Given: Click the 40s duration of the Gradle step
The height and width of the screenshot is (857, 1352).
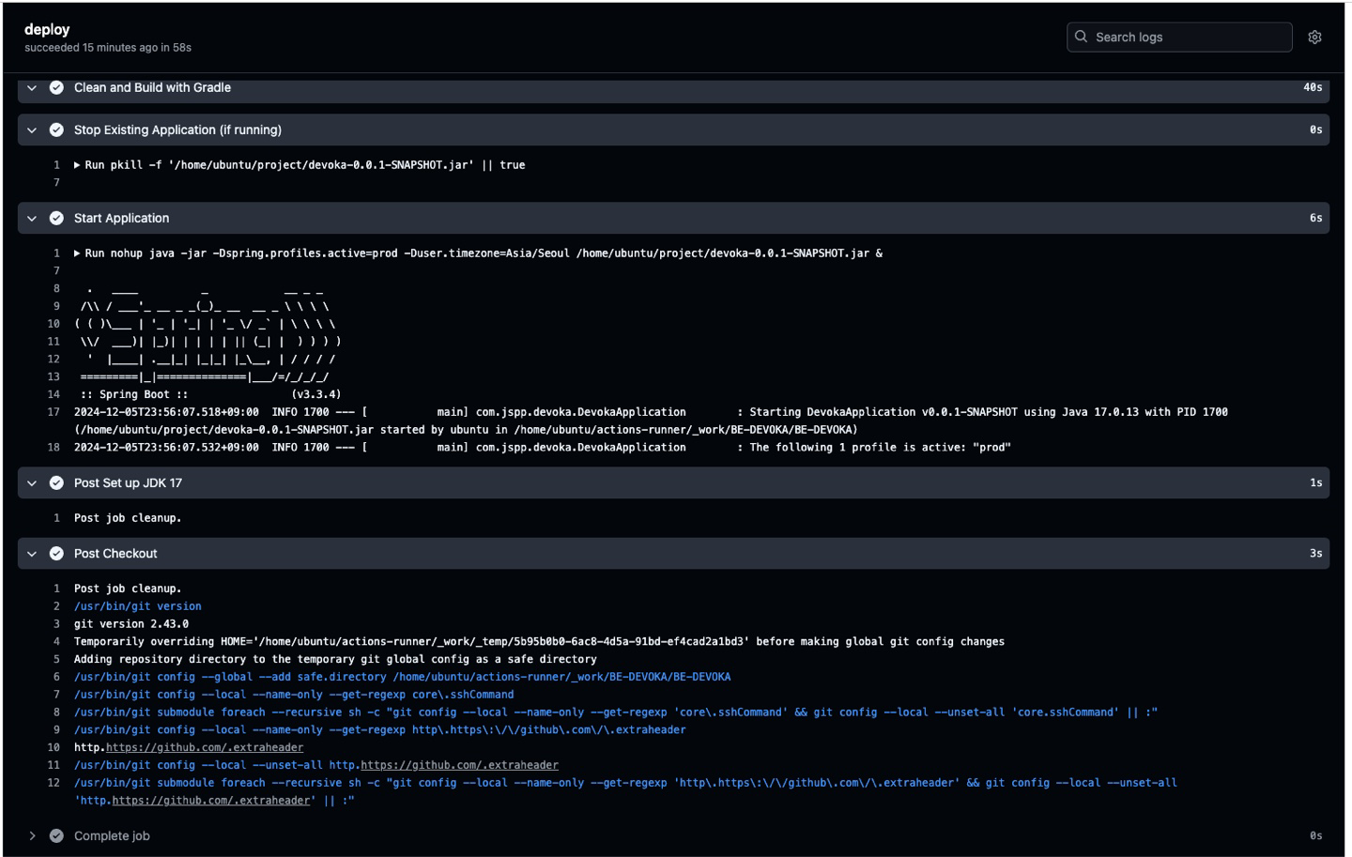Looking at the screenshot, I should point(1313,87).
